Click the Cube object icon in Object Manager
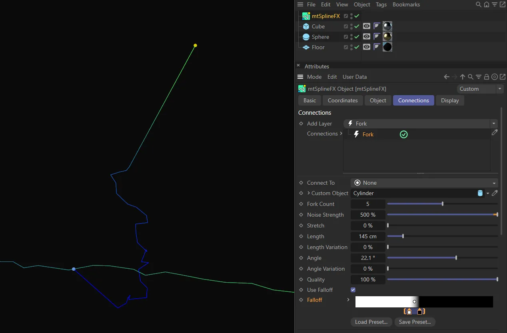Viewport: 507px width, 333px height. tap(306, 26)
